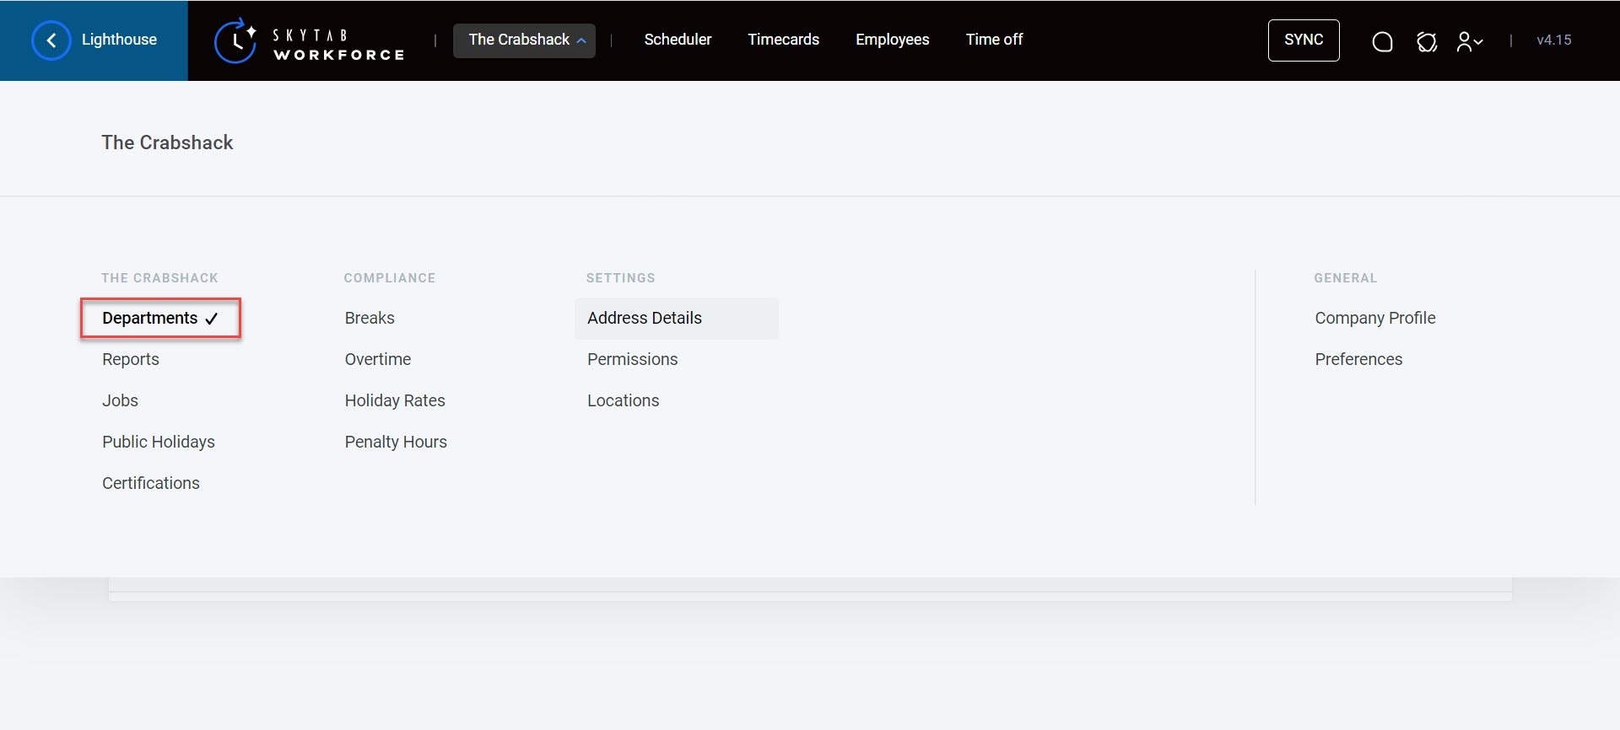Open the user profile icon menu
The height and width of the screenshot is (730, 1620).
[1469, 41]
